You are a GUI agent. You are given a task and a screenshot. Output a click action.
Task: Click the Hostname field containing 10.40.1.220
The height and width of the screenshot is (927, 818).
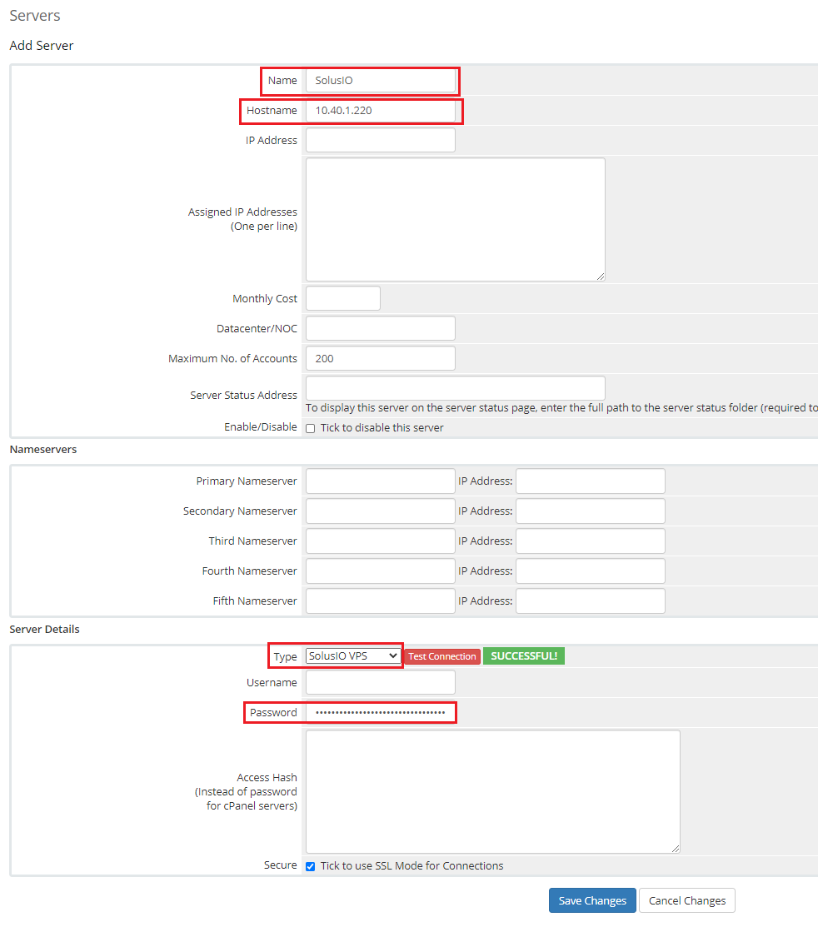(x=380, y=110)
